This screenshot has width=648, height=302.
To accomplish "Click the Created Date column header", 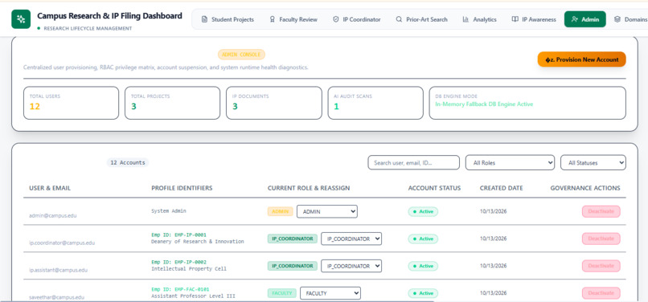I will pos(502,188).
